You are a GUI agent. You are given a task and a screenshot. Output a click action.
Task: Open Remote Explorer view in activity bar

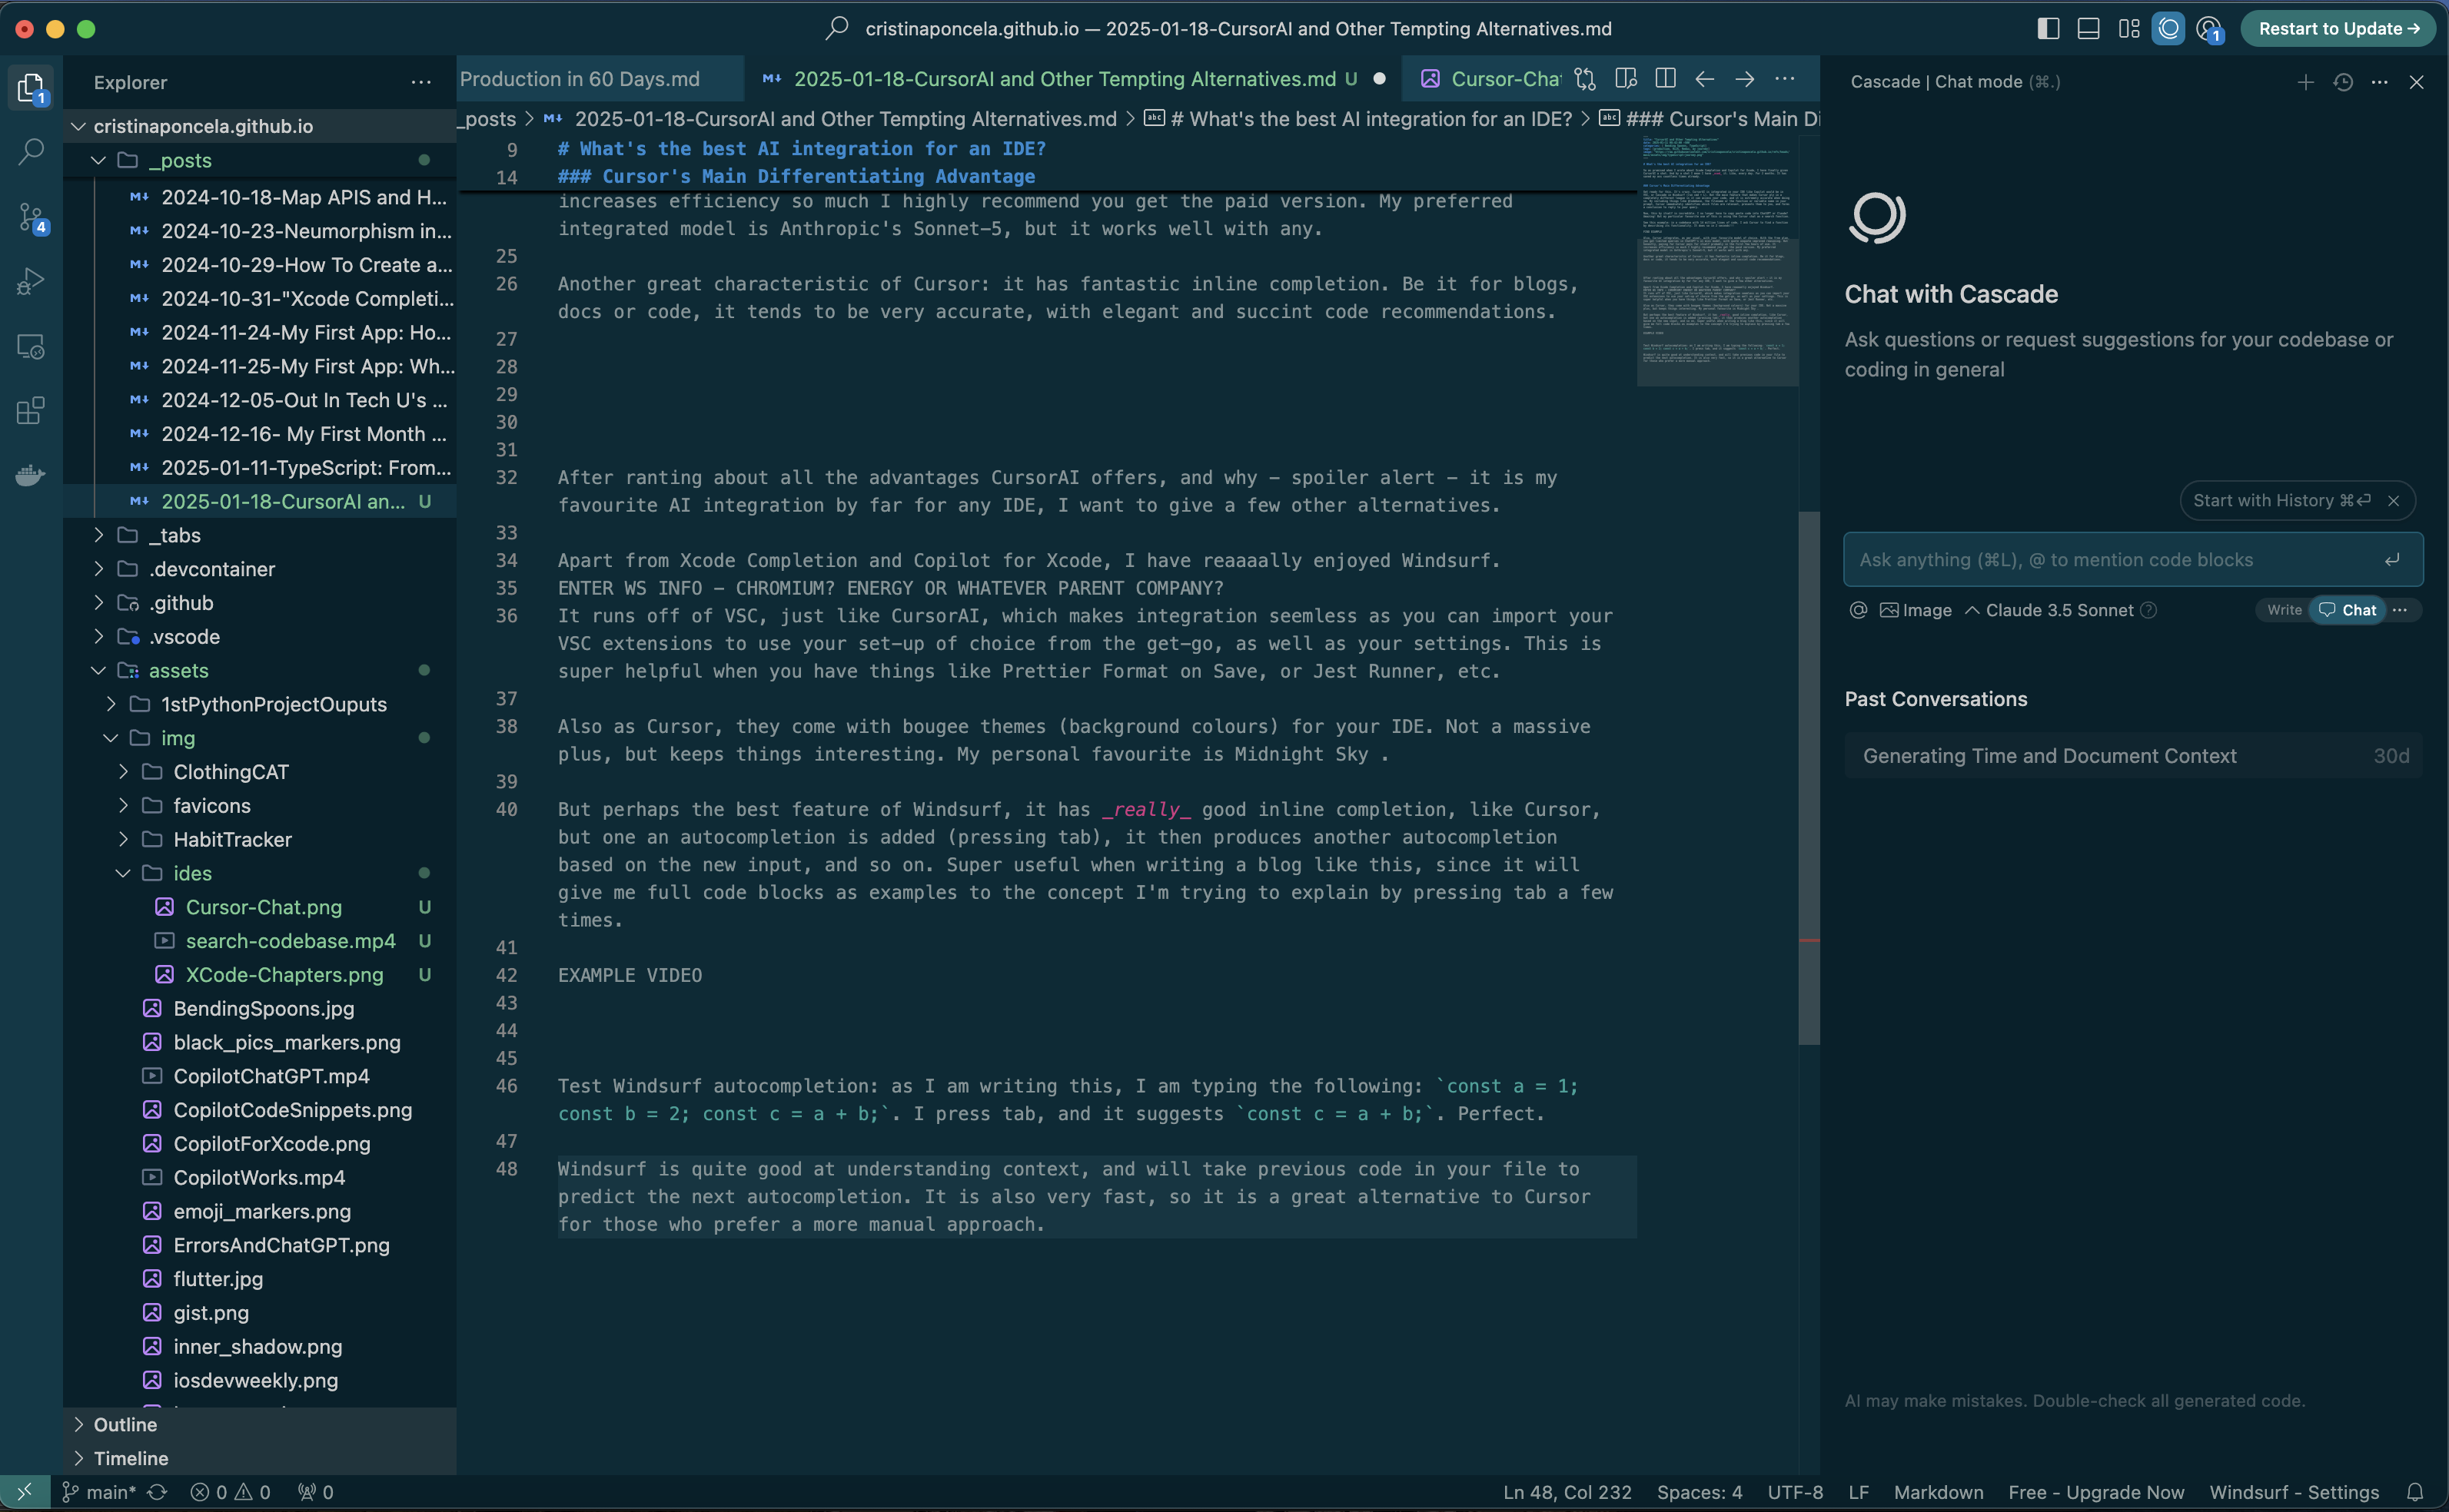31,346
